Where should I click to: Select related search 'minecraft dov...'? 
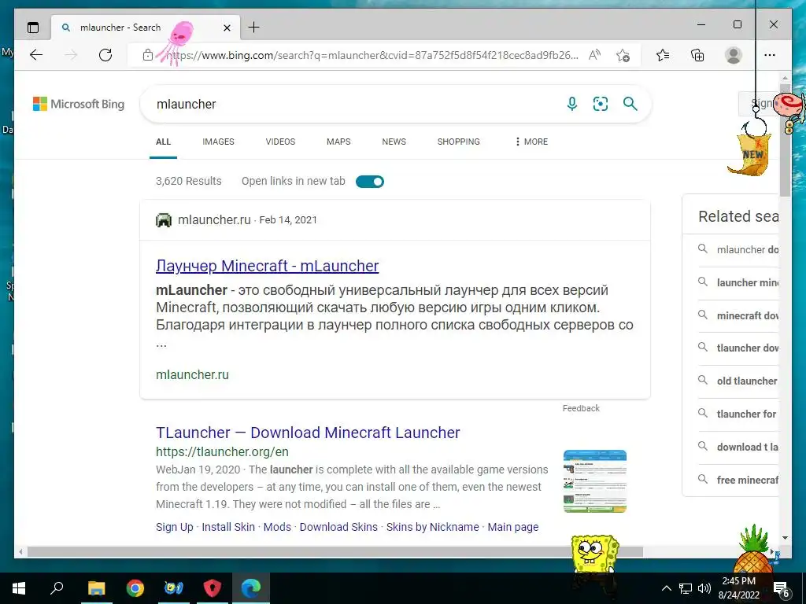[738, 315]
